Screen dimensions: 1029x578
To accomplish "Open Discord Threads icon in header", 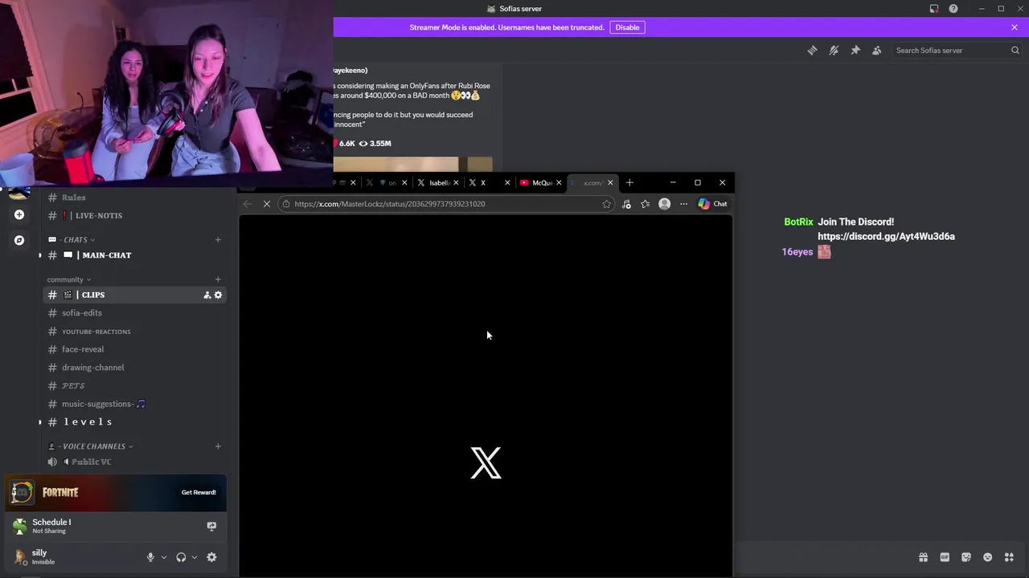I will pyautogui.click(x=812, y=50).
